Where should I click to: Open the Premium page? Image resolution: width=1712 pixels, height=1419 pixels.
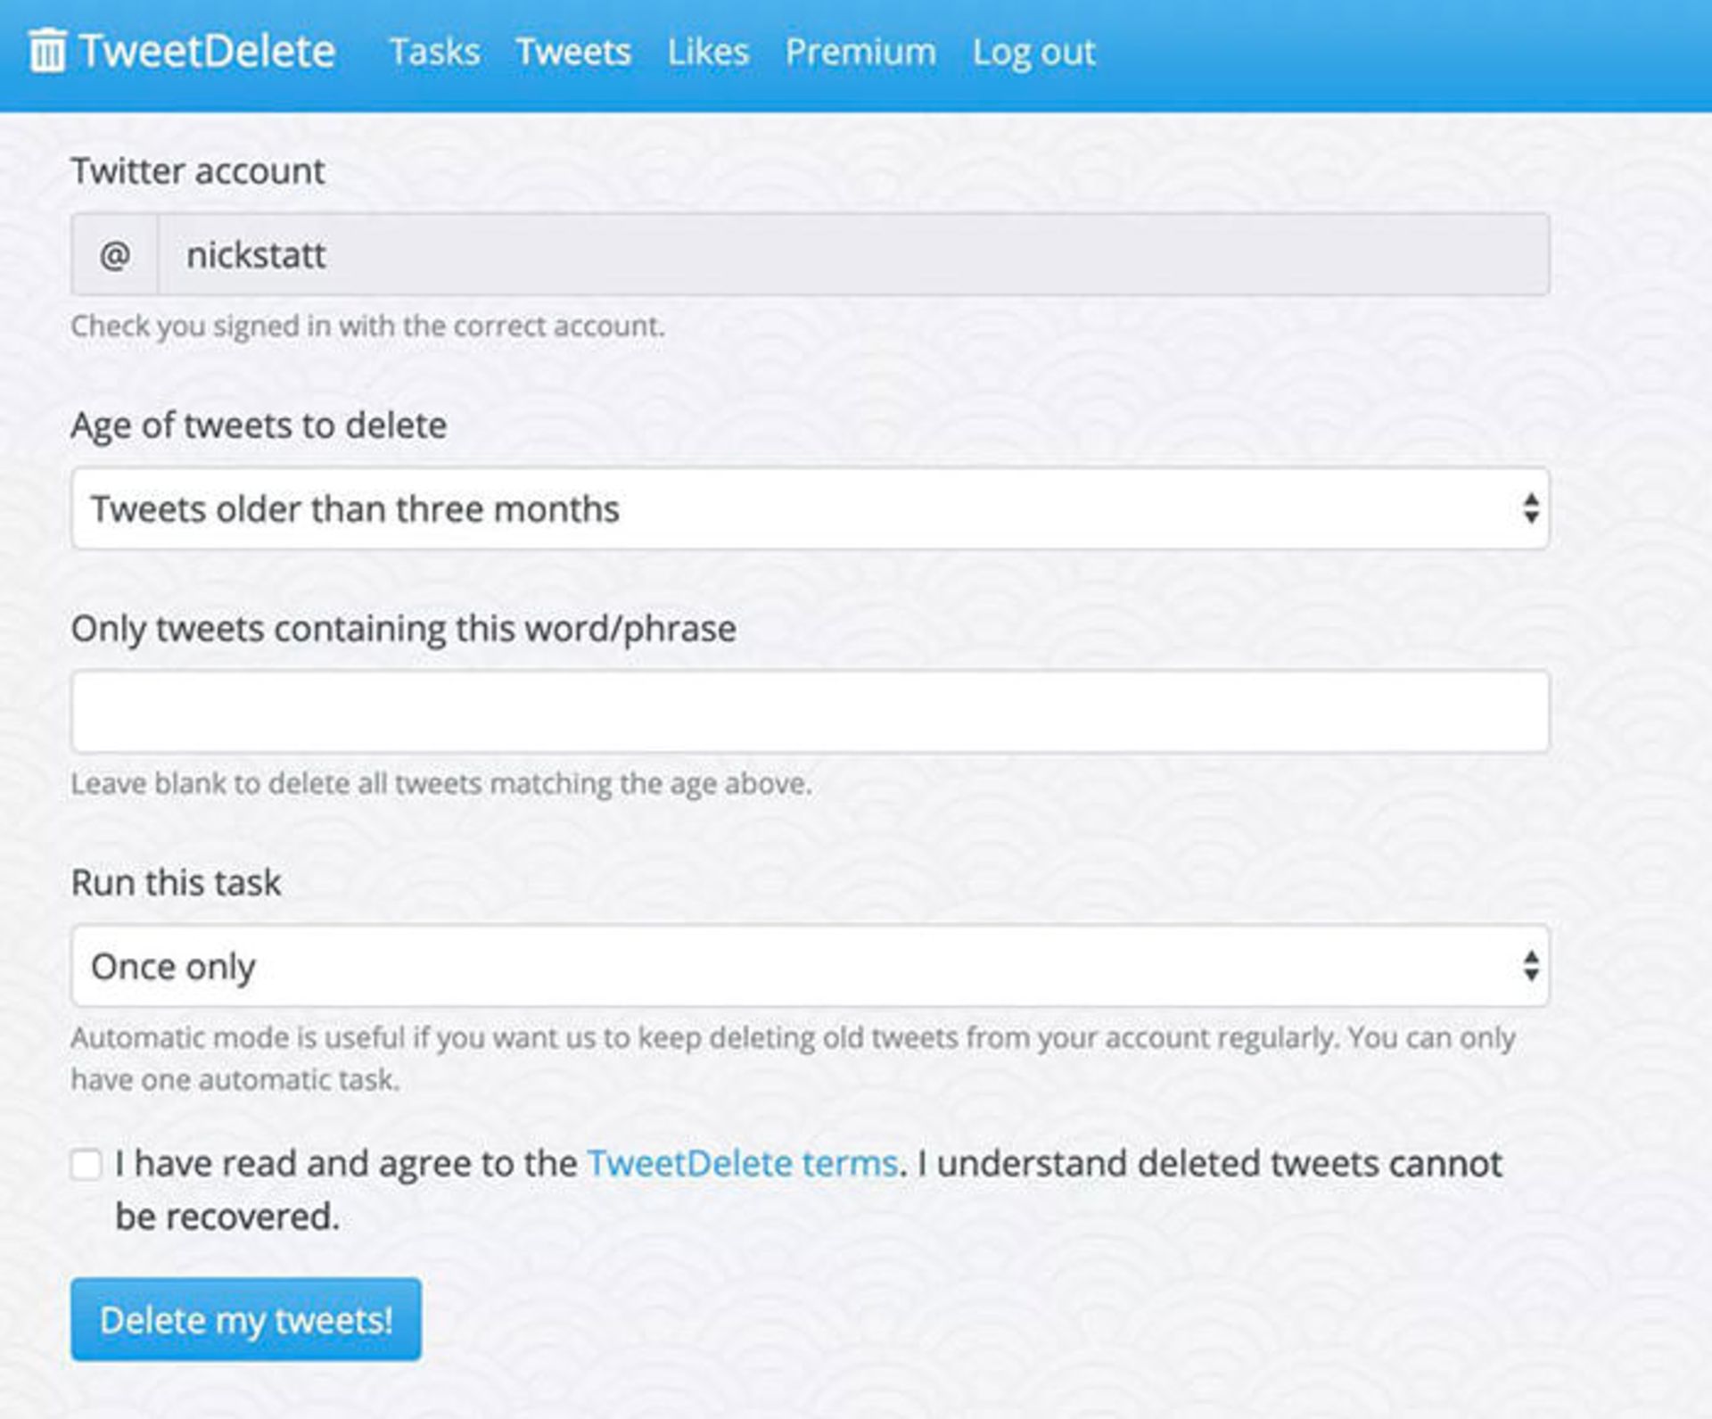[x=860, y=52]
